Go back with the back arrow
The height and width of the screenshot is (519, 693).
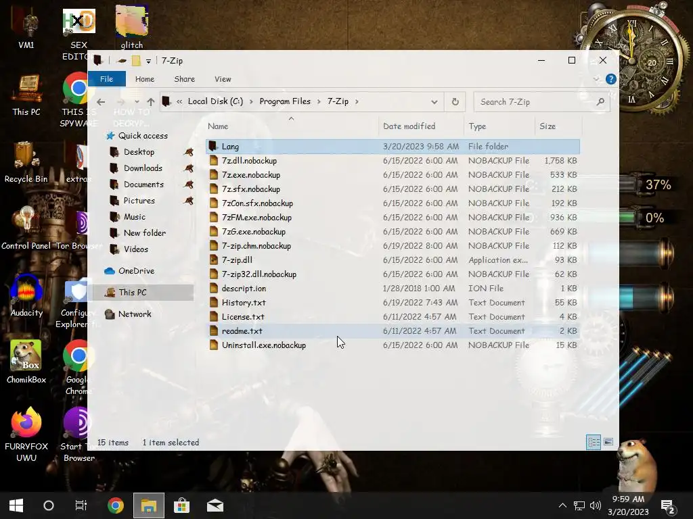pos(101,102)
